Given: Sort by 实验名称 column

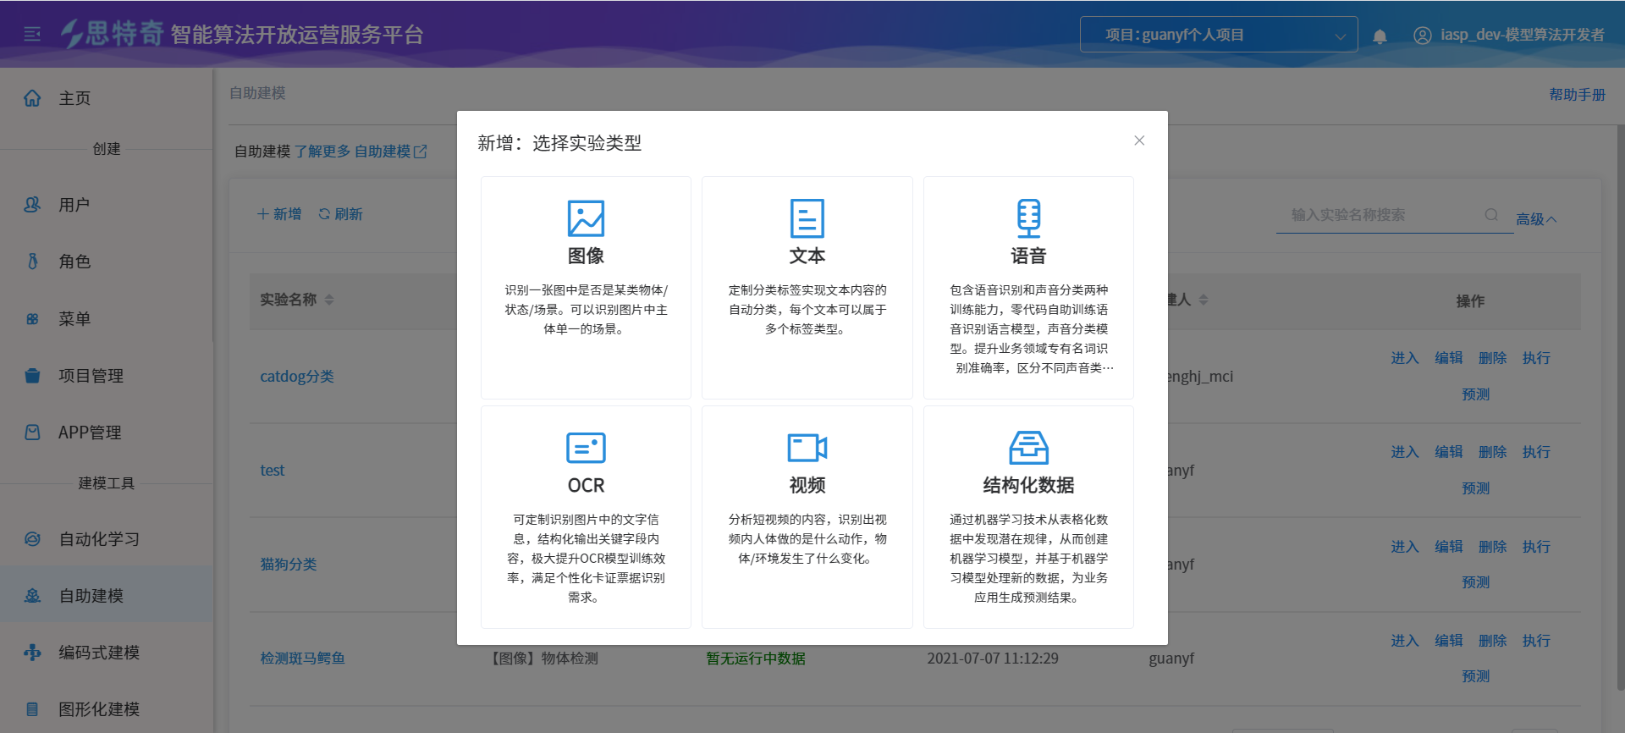Looking at the screenshot, I should click(329, 300).
